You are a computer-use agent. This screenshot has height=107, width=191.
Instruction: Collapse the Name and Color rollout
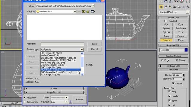tap(173, 45)
